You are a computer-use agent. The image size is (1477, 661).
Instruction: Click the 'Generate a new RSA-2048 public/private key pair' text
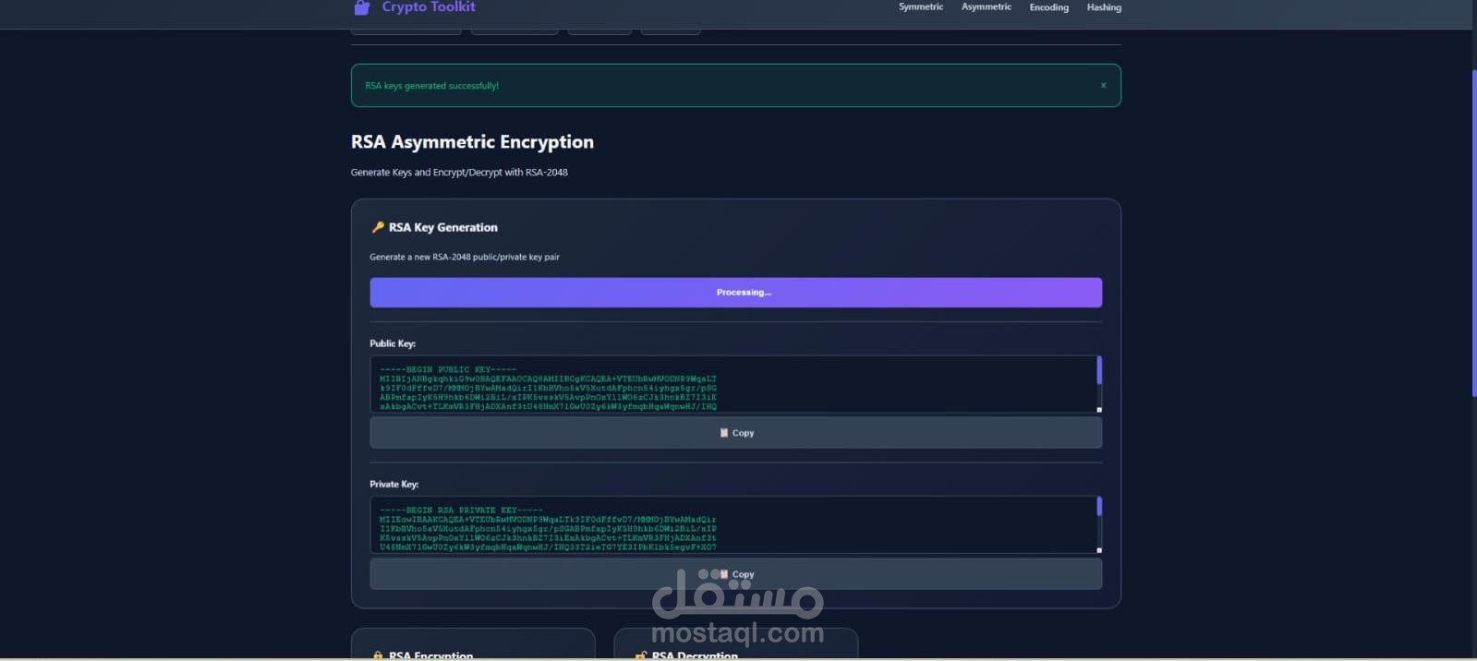coord(465,257)
